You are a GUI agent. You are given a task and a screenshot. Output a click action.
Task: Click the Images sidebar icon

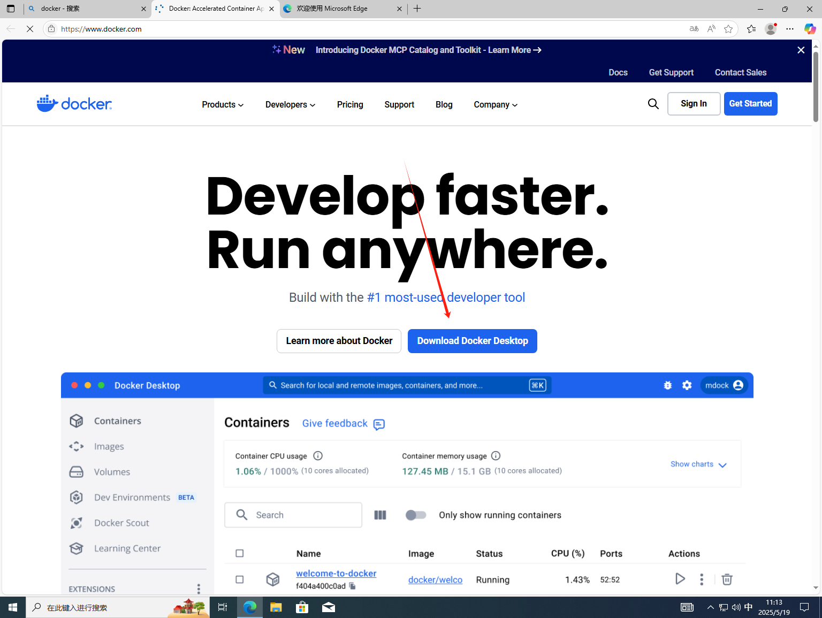[x=77, y=446]
